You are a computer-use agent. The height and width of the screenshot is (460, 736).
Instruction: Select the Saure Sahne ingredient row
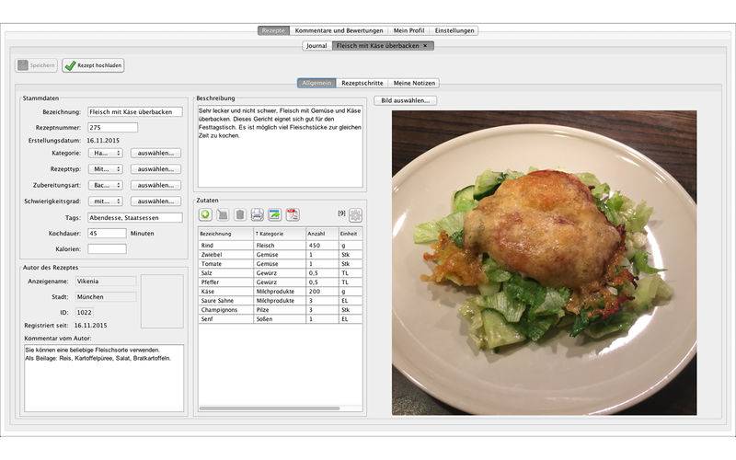click(x=281, y=301)
